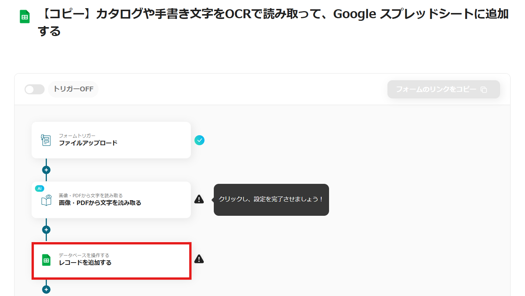Click the teal checkmark beside ファイルアップロード
The image size is (525, 296).
(199, 140)
